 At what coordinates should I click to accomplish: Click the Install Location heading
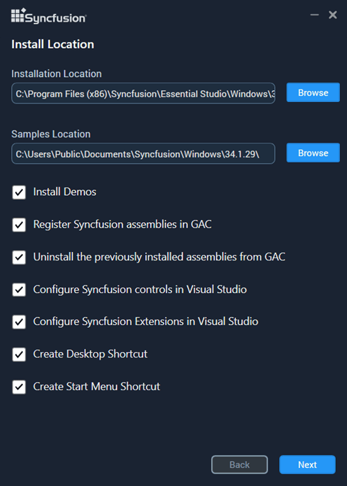tap(53, 44)
